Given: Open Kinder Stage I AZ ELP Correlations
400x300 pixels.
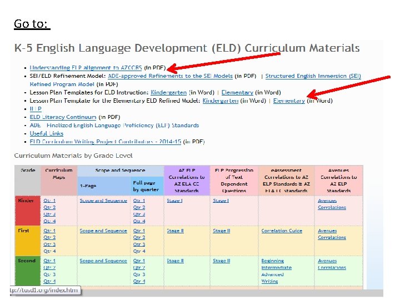Looking at the screenshot, I should (x=175, y=201).
